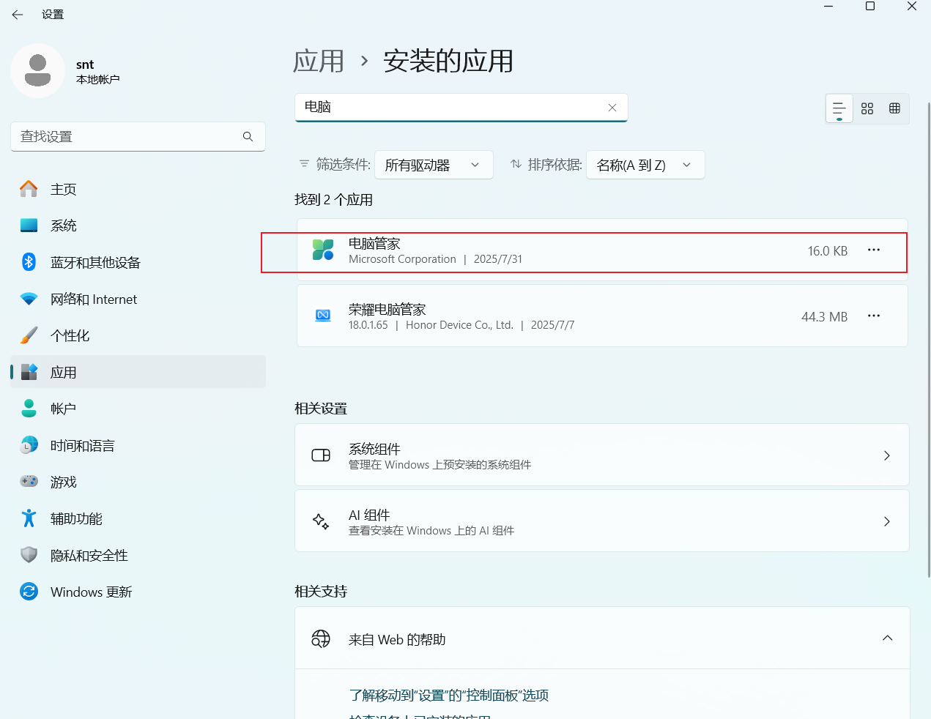Open more options for 荣耀电脑管家
Viewport: 931px width, 719px height.
click(874, 316)
